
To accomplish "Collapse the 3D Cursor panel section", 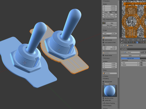I will click(103, 58).
